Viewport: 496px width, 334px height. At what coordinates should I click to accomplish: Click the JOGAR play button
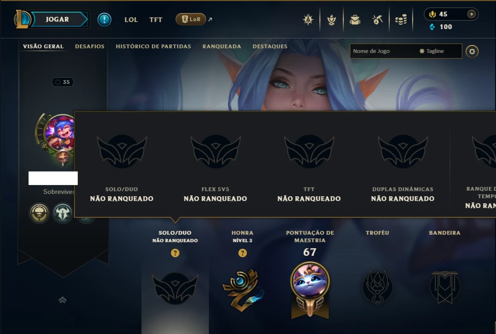tap(57, 19)
